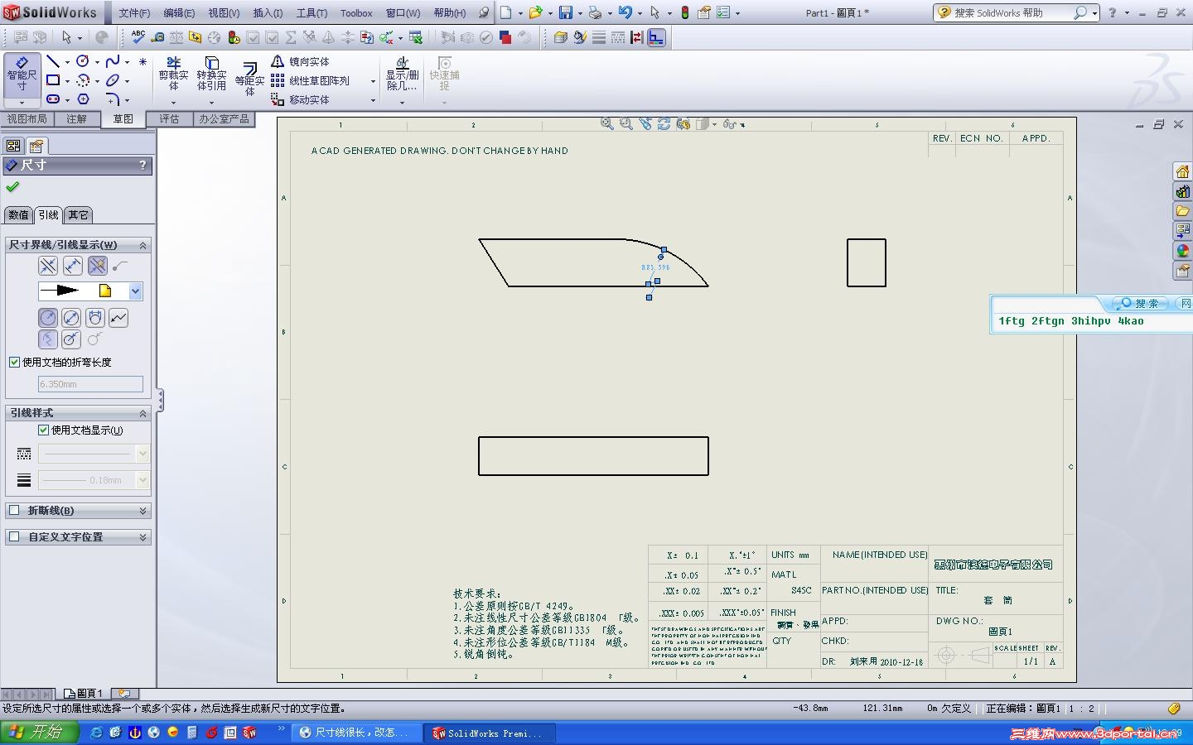Screen dimensions: 1193x745
Task: Switch to the 数值 tab in dimension panel
Action: [x=18, y=215]
